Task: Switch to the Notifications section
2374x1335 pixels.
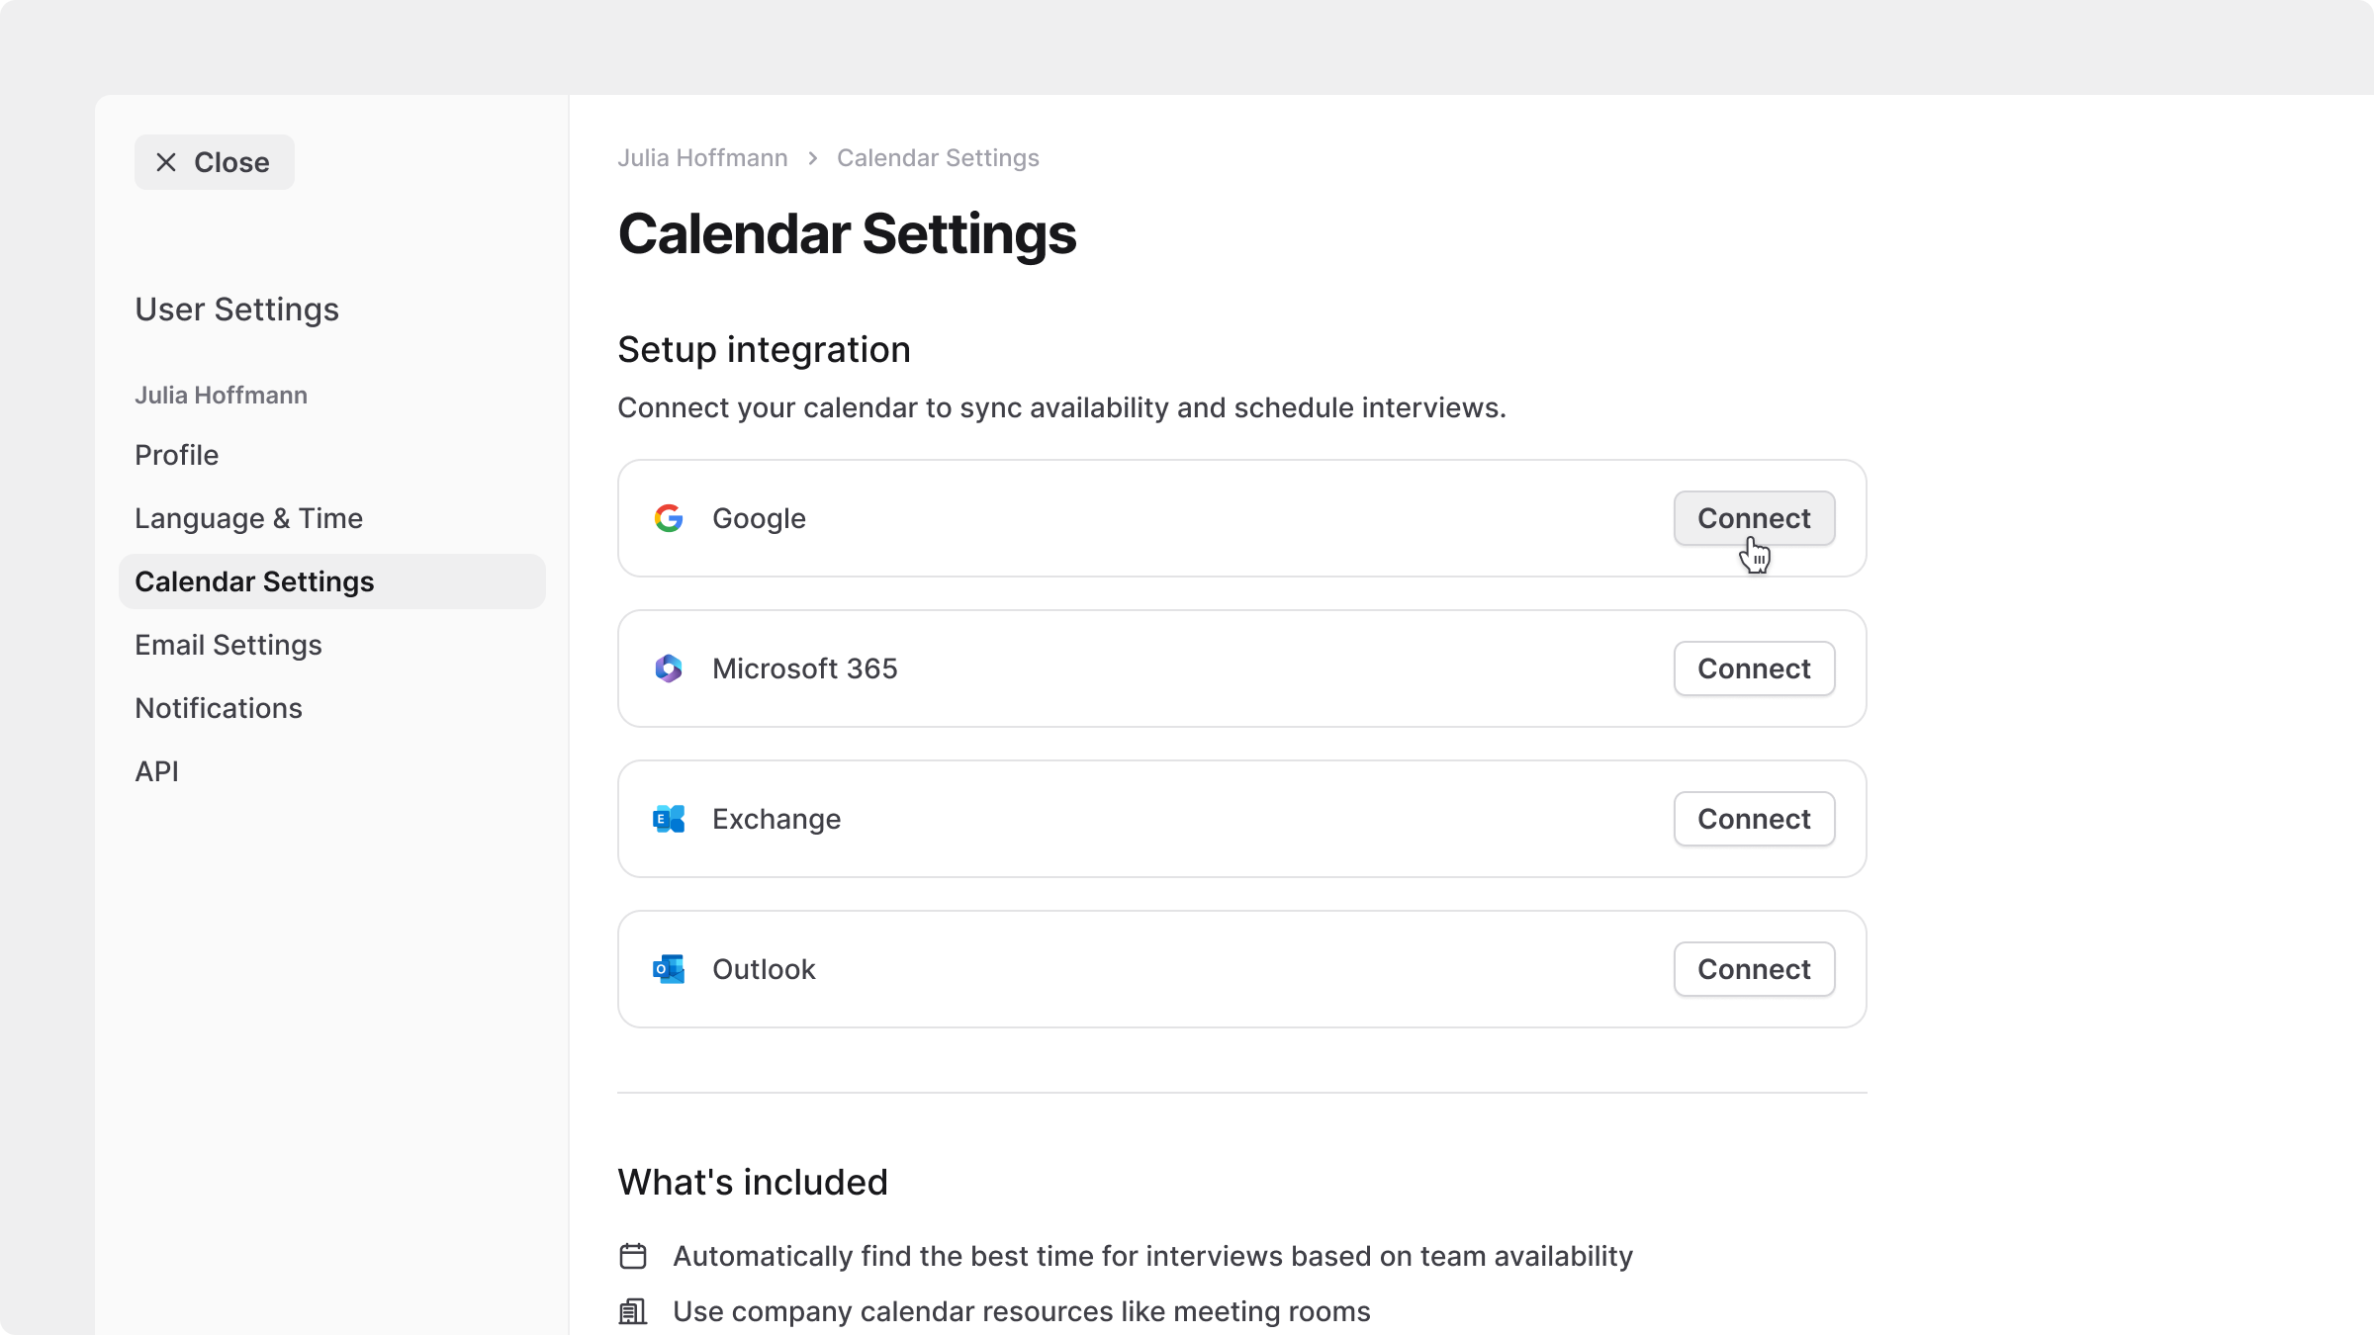Action: [x=219, y=708]
